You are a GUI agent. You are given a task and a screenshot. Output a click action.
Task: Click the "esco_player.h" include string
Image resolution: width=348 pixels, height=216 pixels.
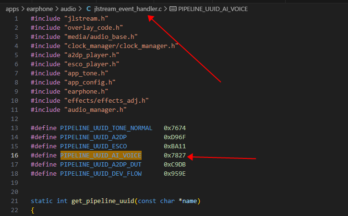point(92,64)
